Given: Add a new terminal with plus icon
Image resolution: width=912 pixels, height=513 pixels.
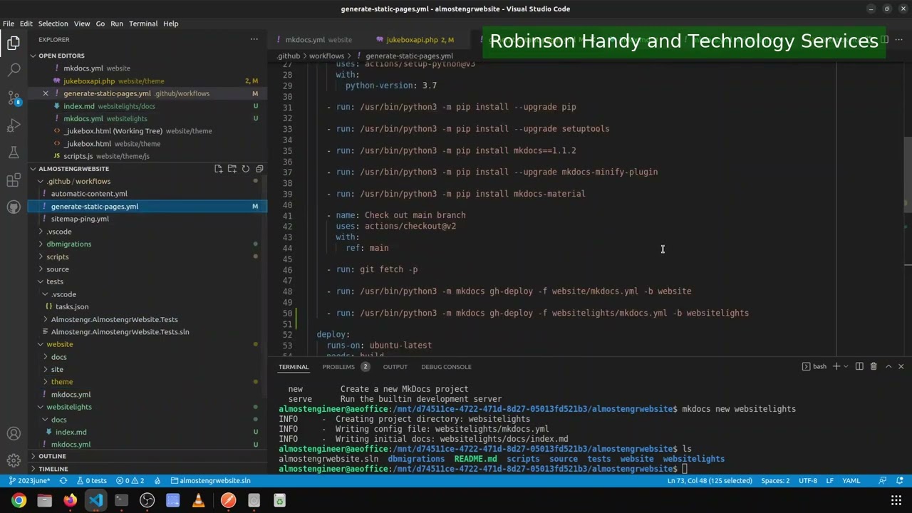Looking at the screenshot, I should (836, 366).
